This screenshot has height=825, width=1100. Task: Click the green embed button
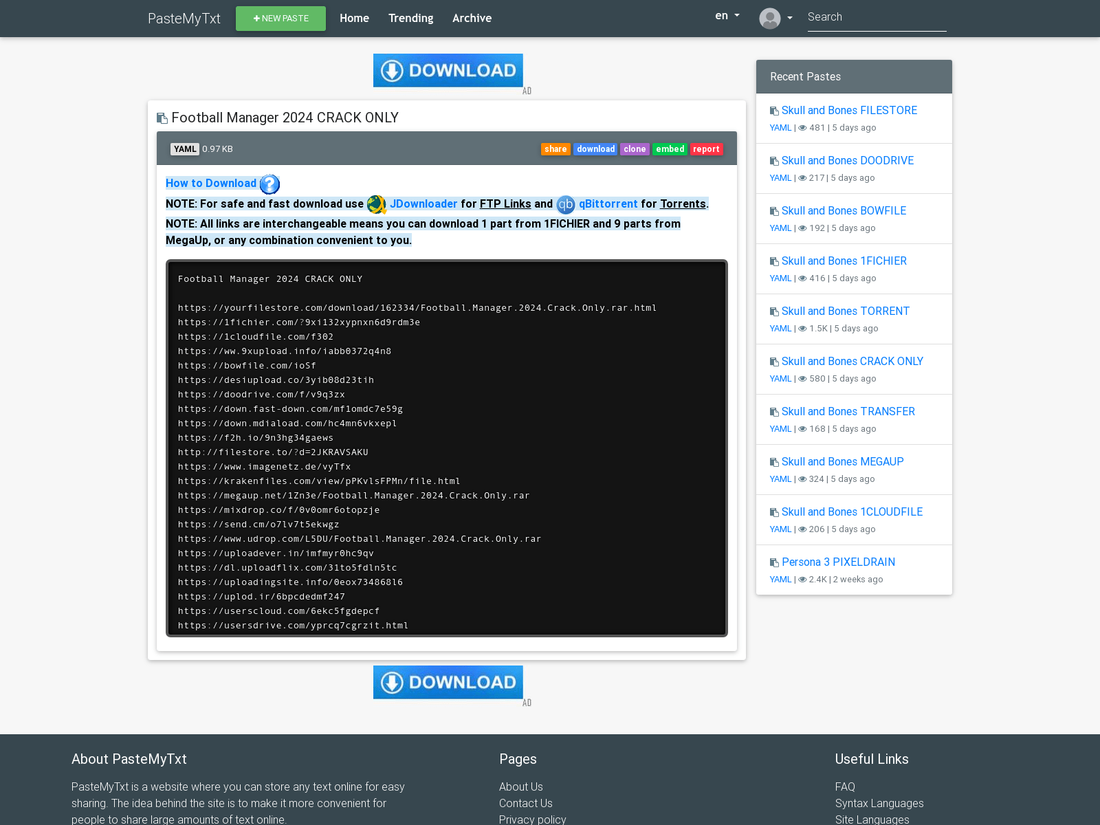pyautogui.click(x=670, y=149)
